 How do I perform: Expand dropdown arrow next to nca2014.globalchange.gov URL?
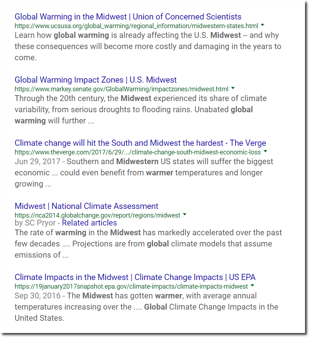tap(185, 214)
